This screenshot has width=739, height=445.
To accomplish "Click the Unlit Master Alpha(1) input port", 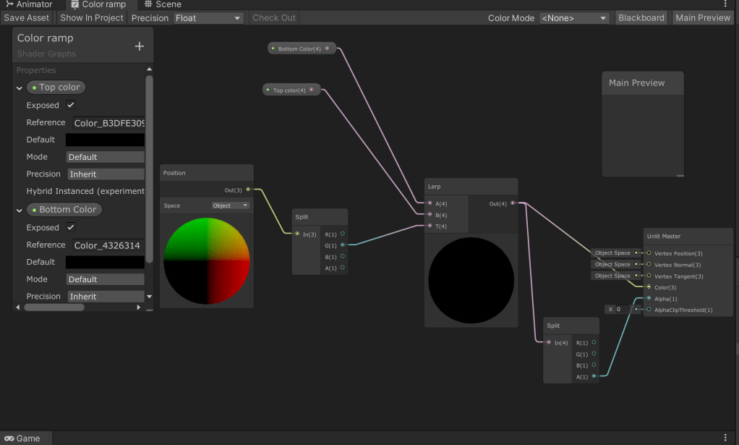I will click(x=649, y=298).
